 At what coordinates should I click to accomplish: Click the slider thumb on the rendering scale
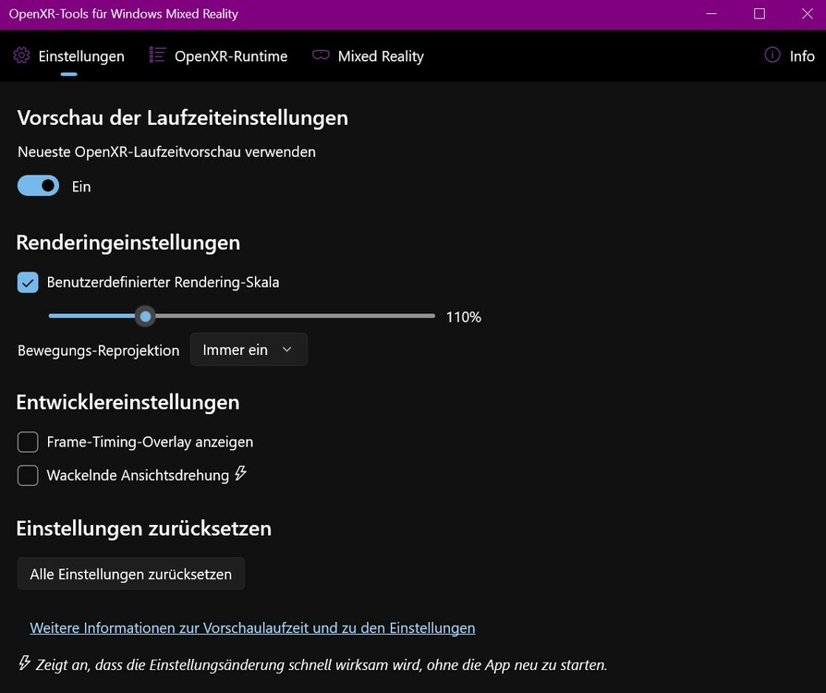pyautogui.click(x=145, y=316)
